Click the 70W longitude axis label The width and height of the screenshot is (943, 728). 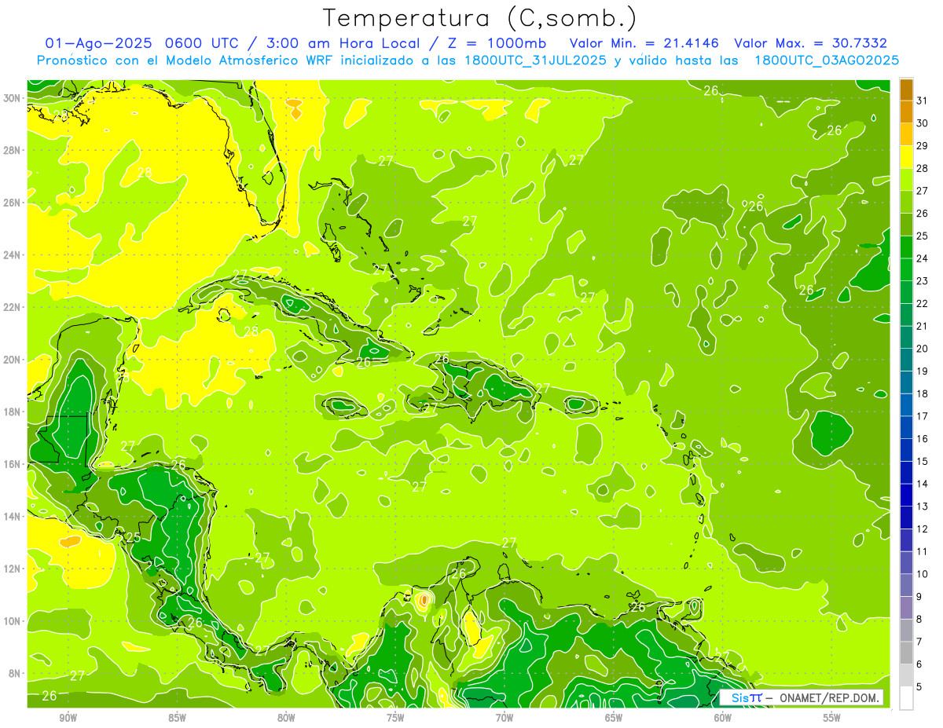(x=505, y=718)
